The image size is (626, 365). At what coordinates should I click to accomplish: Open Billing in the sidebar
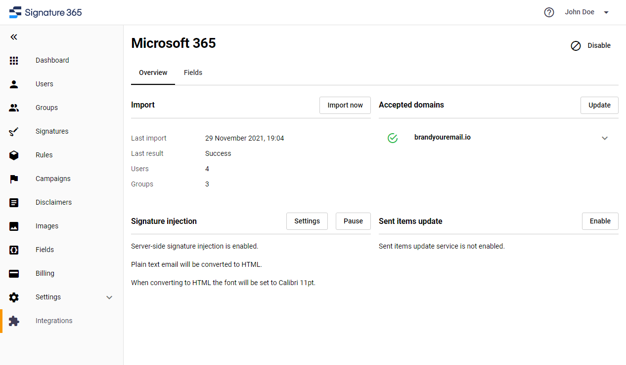pyautogui.click(x=45, y=273)
